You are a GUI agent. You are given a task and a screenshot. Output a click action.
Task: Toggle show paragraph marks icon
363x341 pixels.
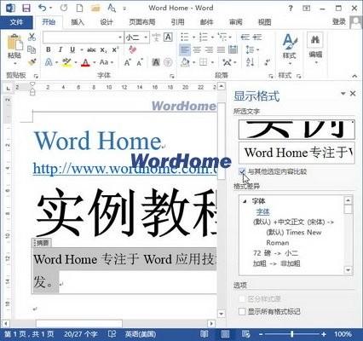pyautogui.click(x=267, y=62)
